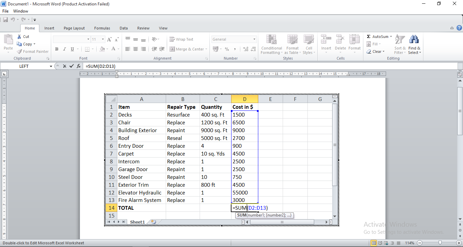Select the Format Painter tool
Screen dimensions: 463x247
33,51
